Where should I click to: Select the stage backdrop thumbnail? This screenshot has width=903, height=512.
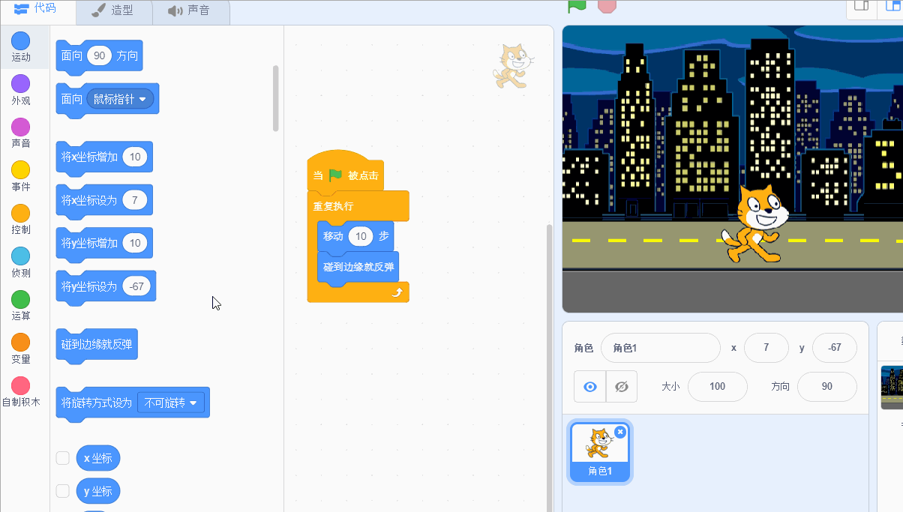[x=892, y=388]
